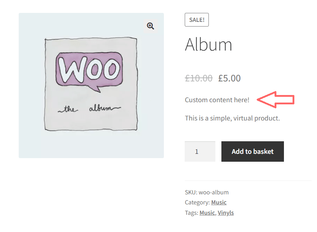317x232 pixels.
Task: Click the magnifier zoom icon on product image
Action: [150, 26]
